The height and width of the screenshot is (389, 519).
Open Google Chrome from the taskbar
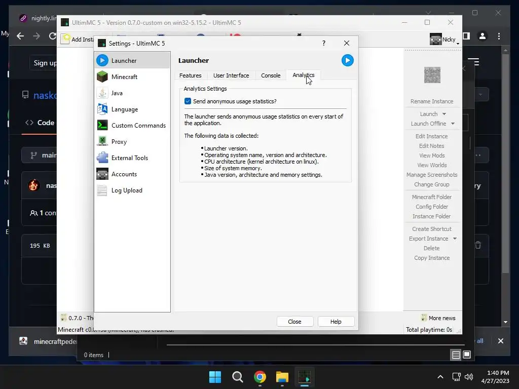260,377
